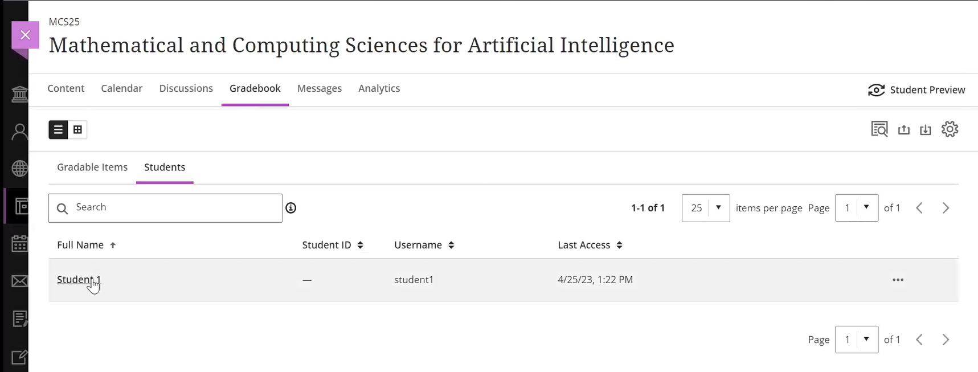
Task: Click the upload grades icon
Action: point(904,130)
